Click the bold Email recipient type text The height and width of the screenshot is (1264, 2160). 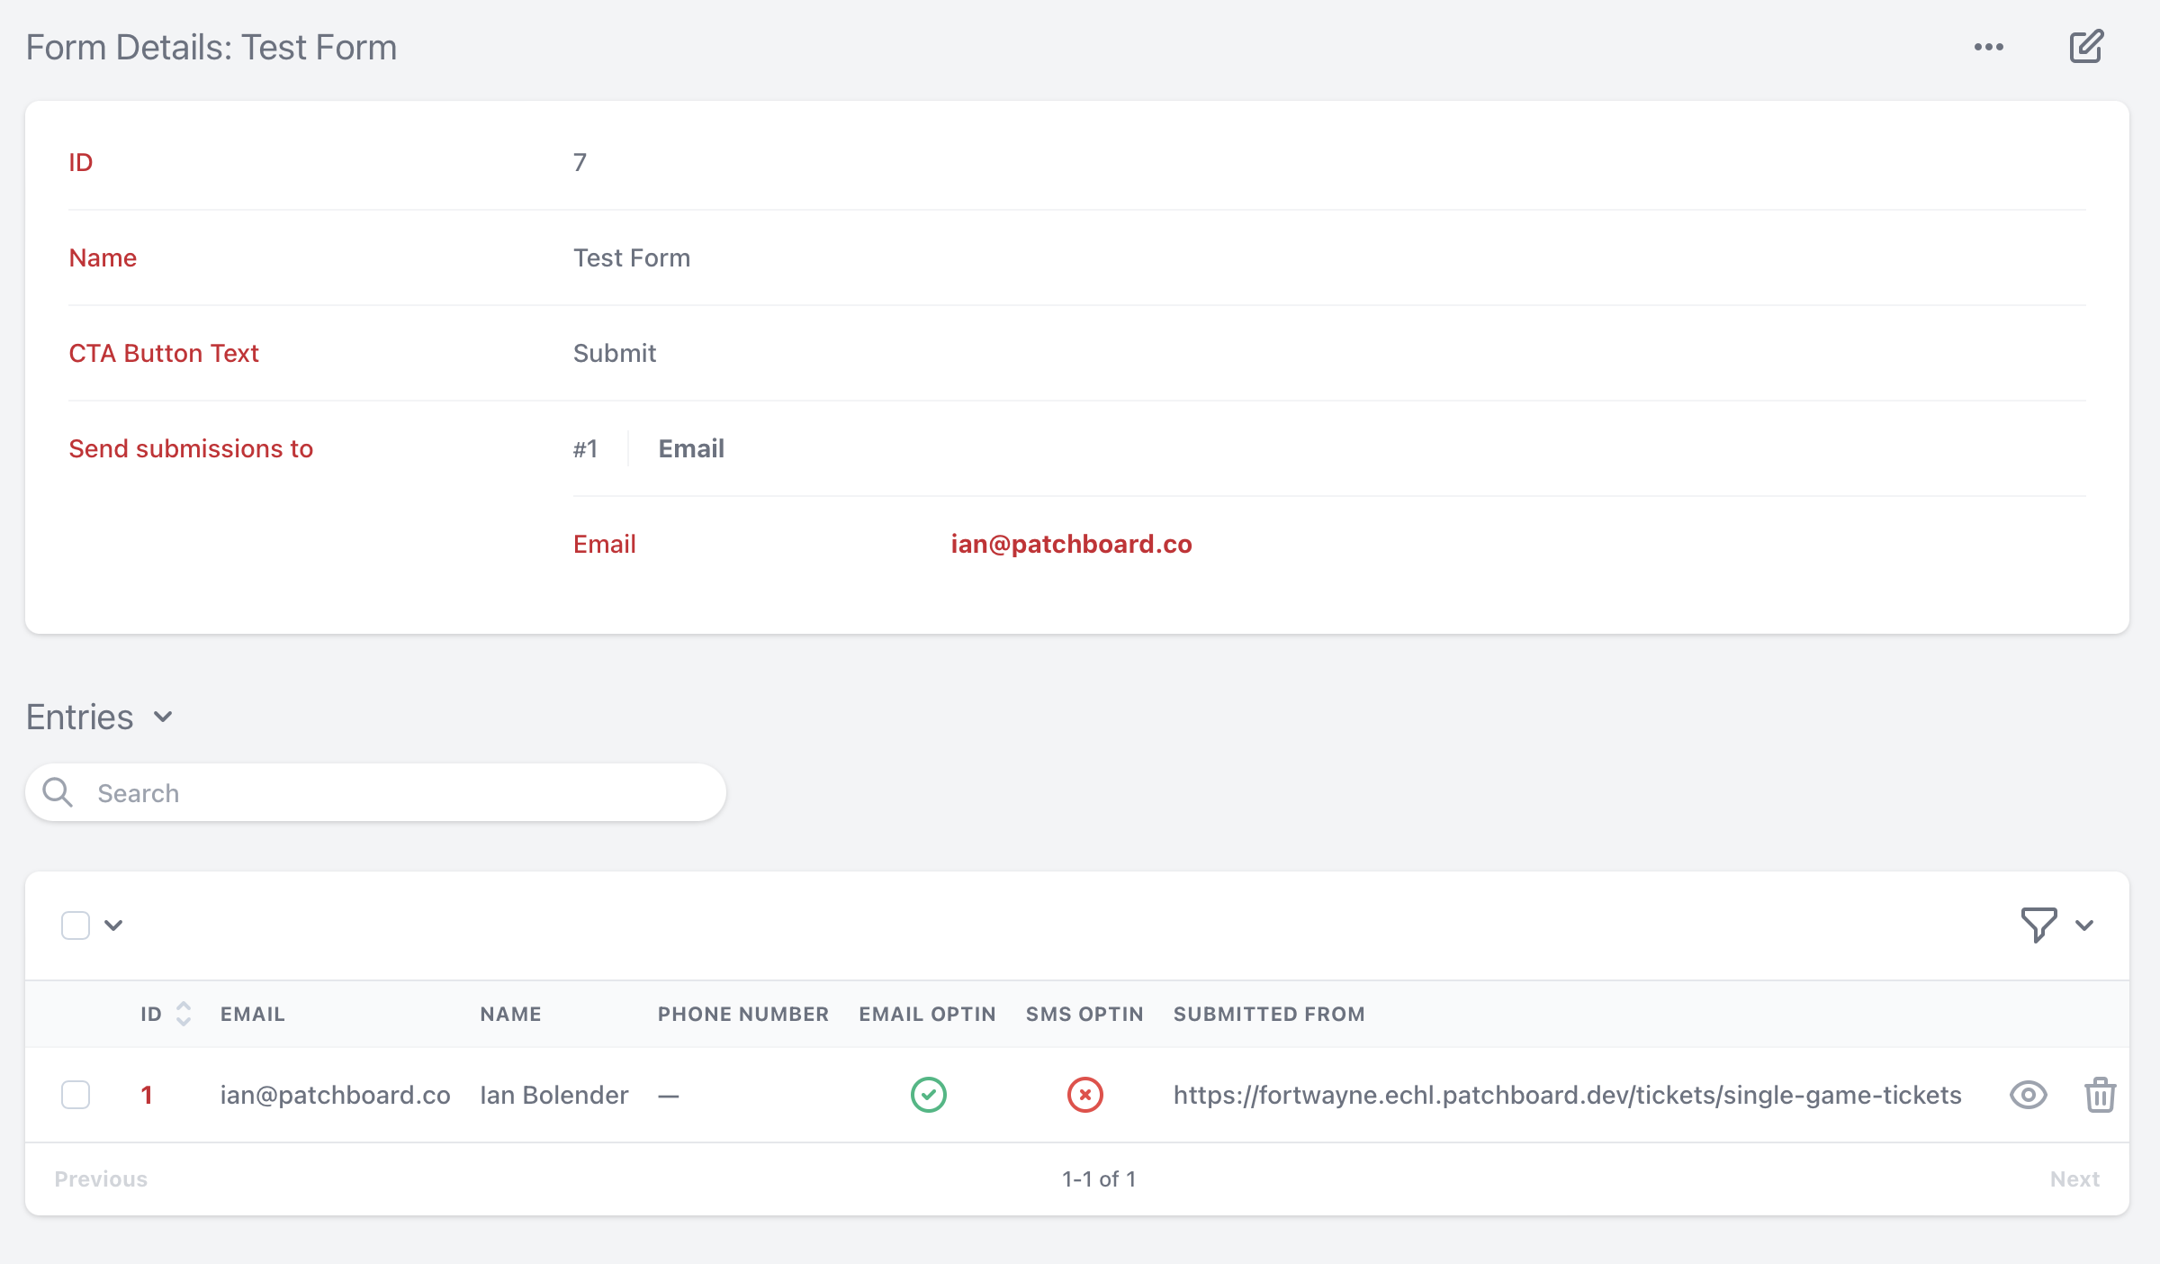pyautogui.click(x=691, y=448)
